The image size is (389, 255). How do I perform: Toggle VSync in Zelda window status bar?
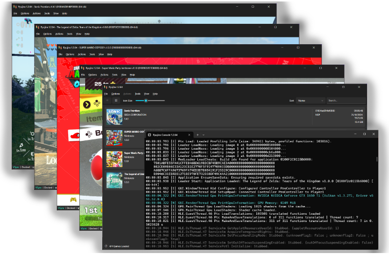pyautogui.click(x=38, y=187)
